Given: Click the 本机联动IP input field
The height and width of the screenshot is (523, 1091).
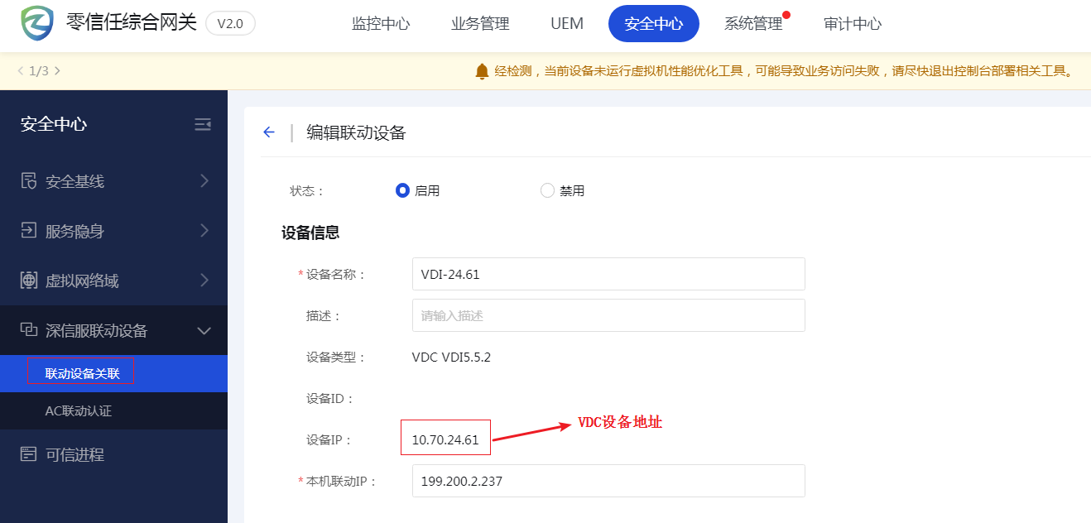Looking at the screenshot, I should (608, 481).
